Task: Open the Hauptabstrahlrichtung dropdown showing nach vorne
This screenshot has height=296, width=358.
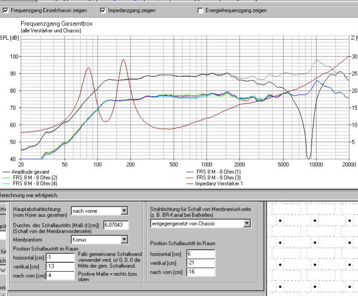Action: pos(124,211)
